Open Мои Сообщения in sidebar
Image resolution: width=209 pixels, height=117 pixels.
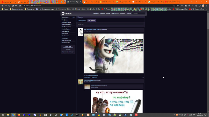(x=66, y=29)
